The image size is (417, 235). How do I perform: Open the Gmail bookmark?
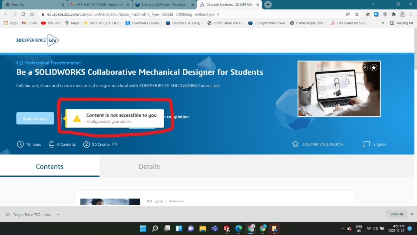30,23
